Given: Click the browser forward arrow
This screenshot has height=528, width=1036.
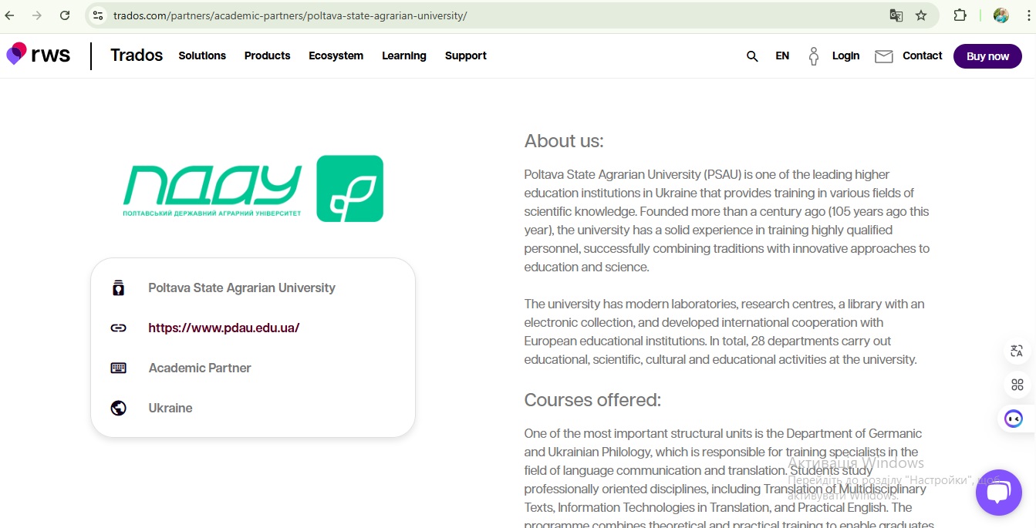Looking at the screenshot, I should (x=37, y=15).
